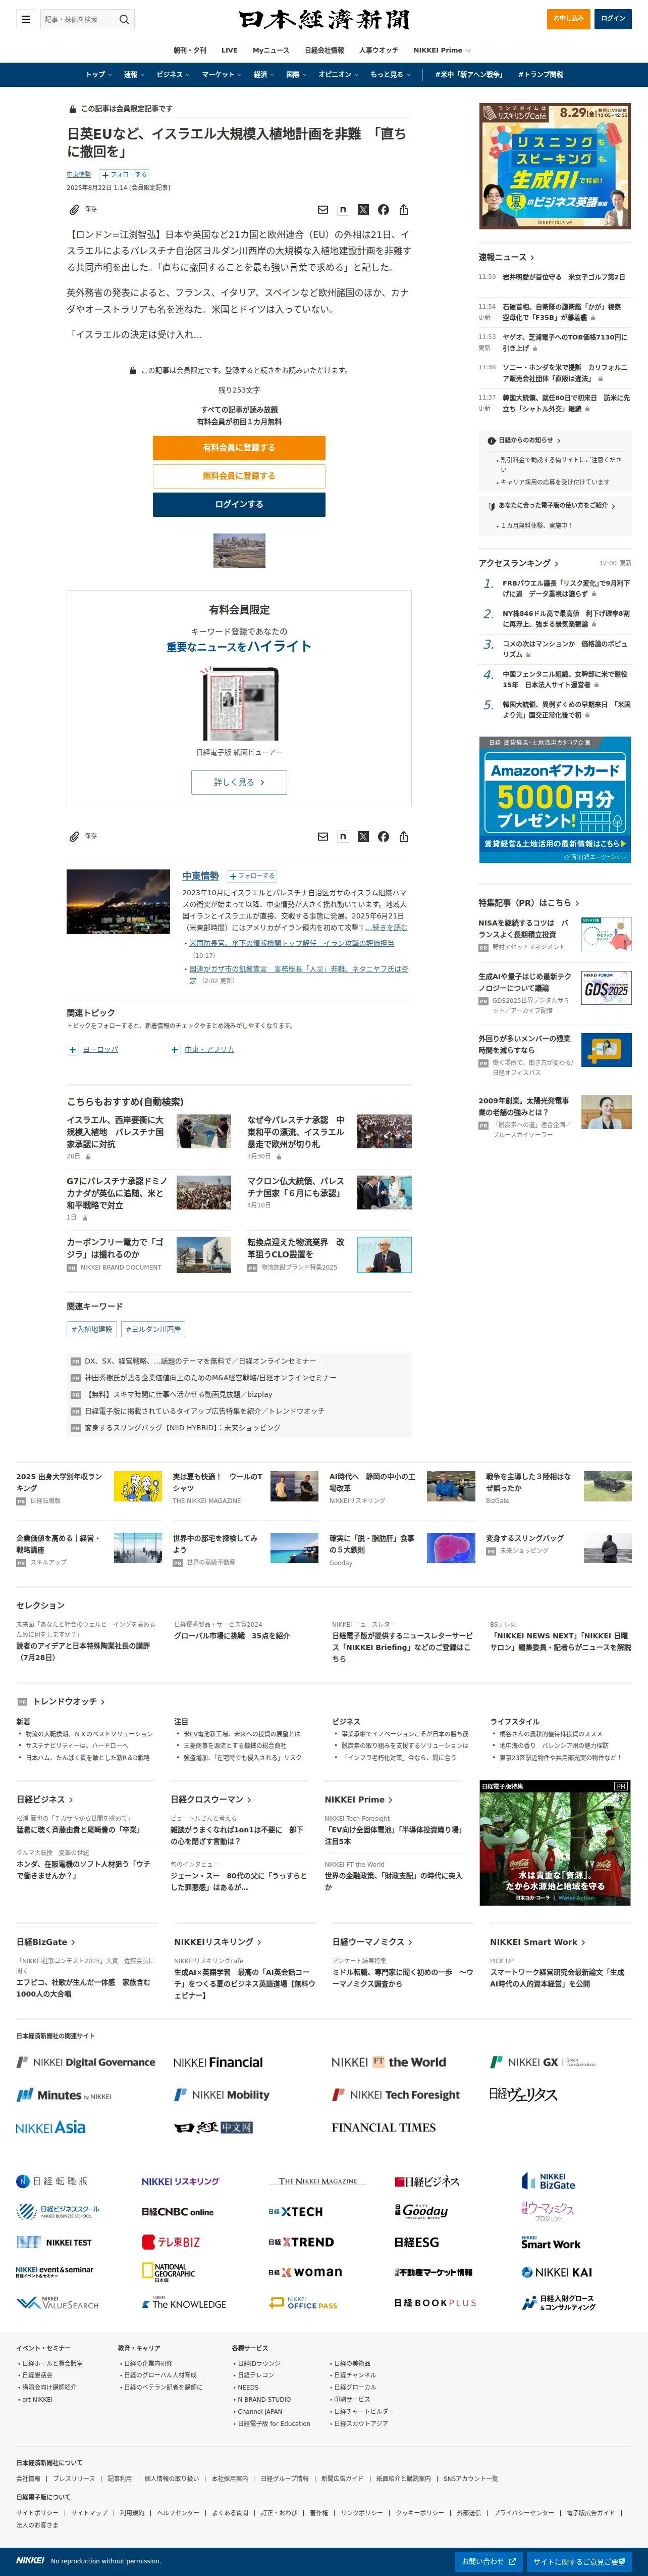Viewport: 648px width, 2576px height.
Task: Open the NIKKEI Digital Governance logo
Action: pos(86,2063)
